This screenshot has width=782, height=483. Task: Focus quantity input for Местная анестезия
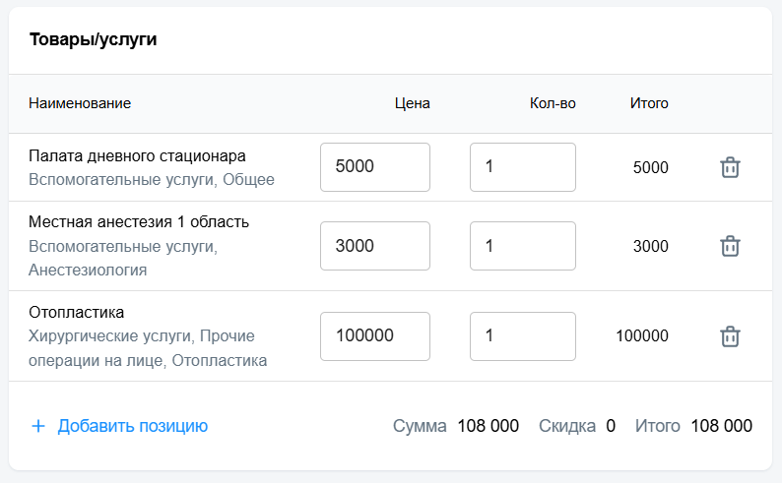(523, 246)
